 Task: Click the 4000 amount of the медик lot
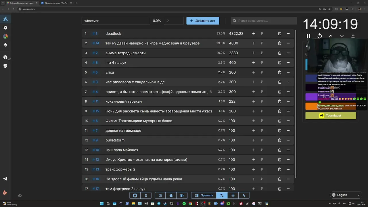pos(233,43)
